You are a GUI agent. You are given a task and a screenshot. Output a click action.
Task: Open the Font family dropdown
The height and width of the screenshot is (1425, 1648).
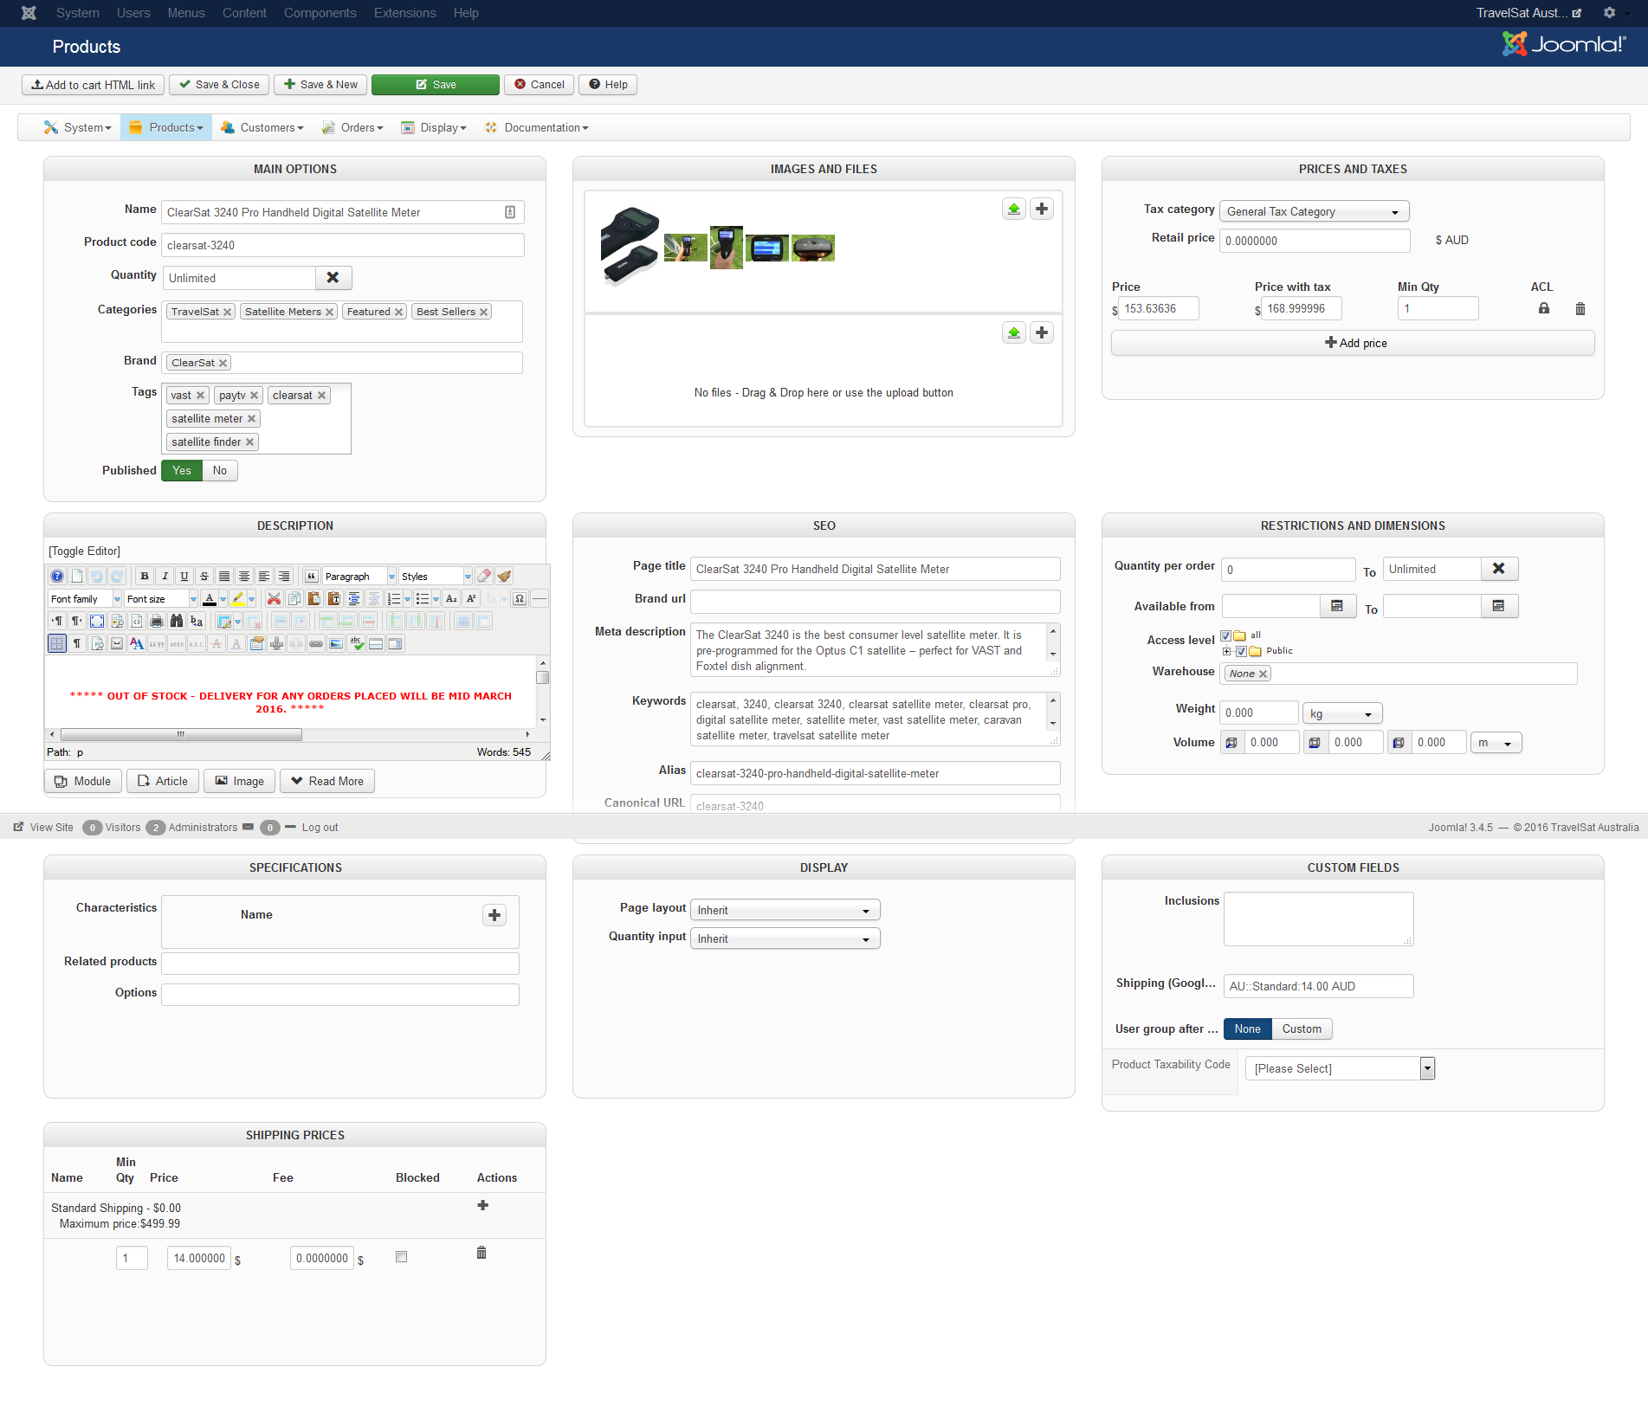[85, 599]
